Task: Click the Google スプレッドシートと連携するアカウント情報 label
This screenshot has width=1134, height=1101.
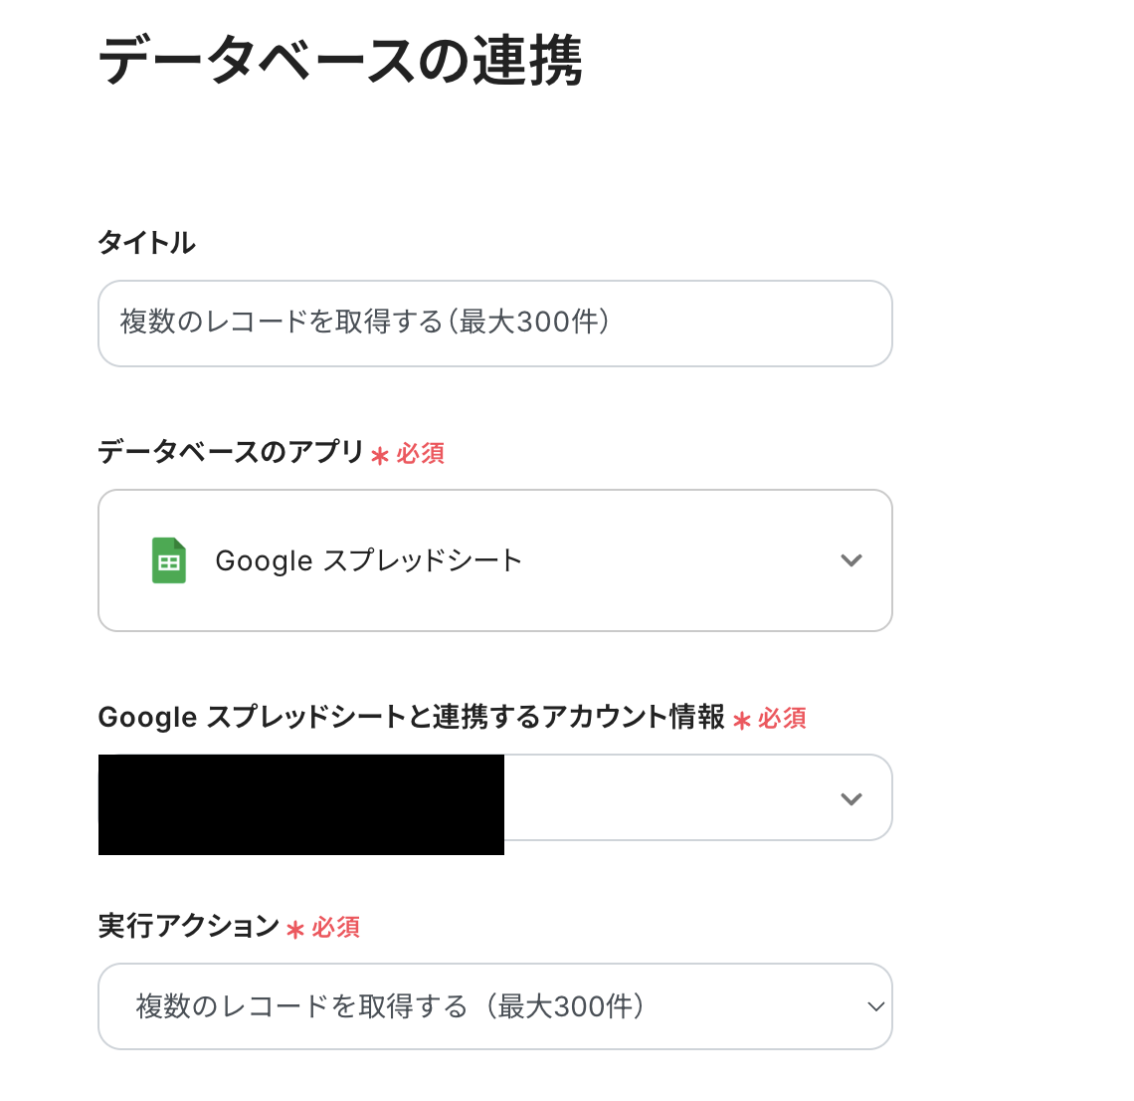Action: point(411,717)
